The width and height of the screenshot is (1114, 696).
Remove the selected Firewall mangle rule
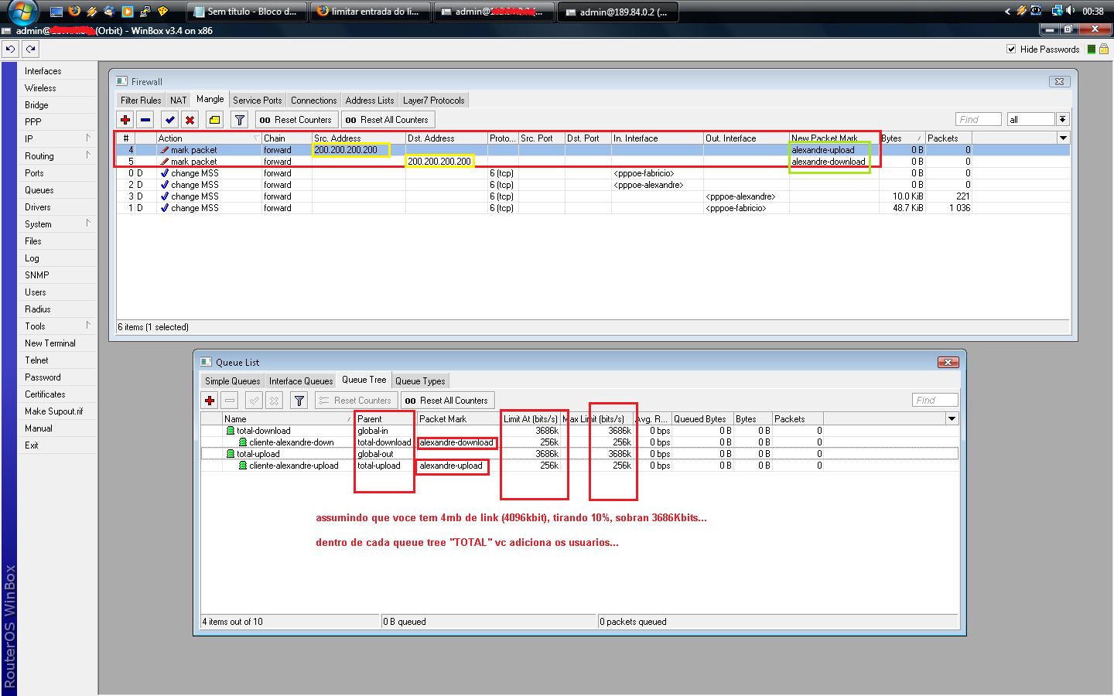(145, 120)
